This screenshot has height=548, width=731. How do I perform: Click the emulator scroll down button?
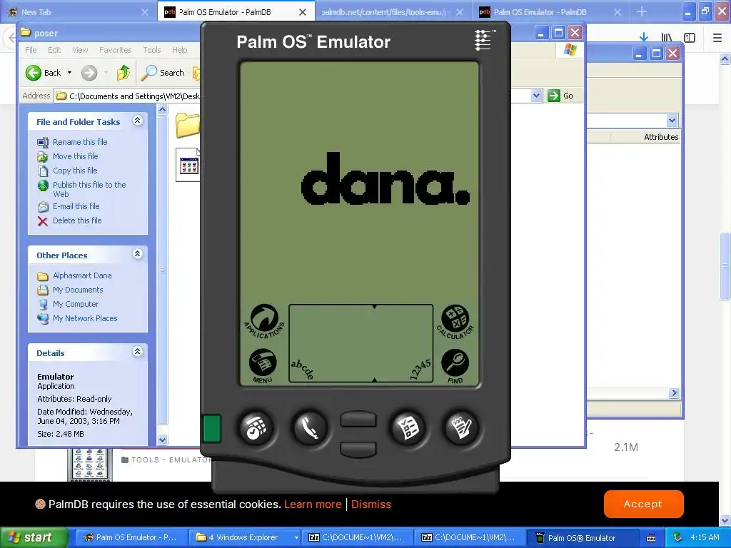tap(358, 450)
